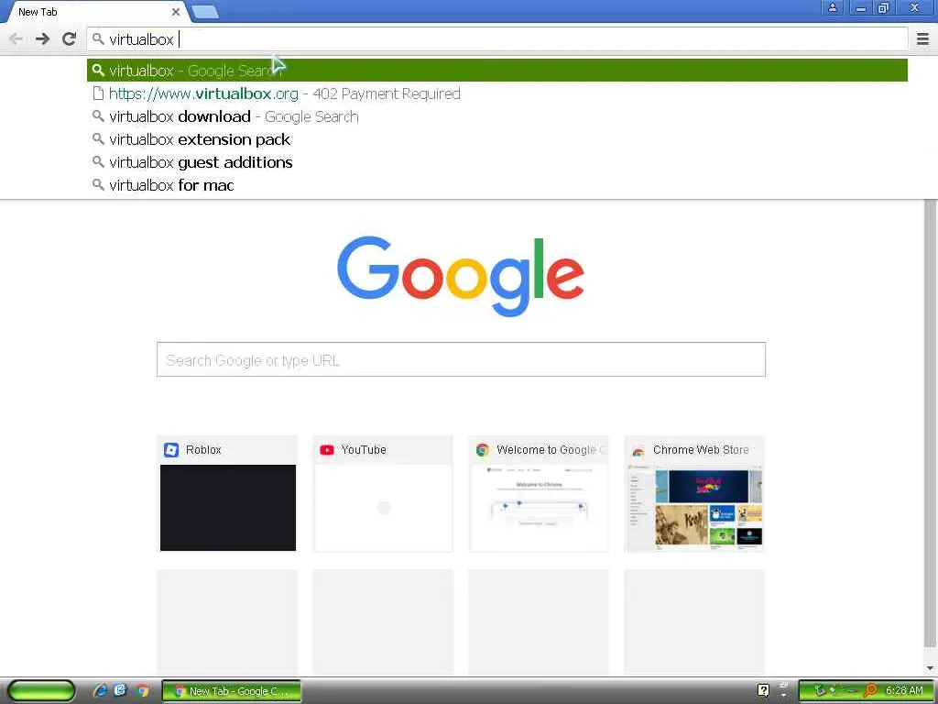This screenshot has width=938, height=704.
Task: Choose the 'virtualbox download' suggestion
Action: point(497,116)
